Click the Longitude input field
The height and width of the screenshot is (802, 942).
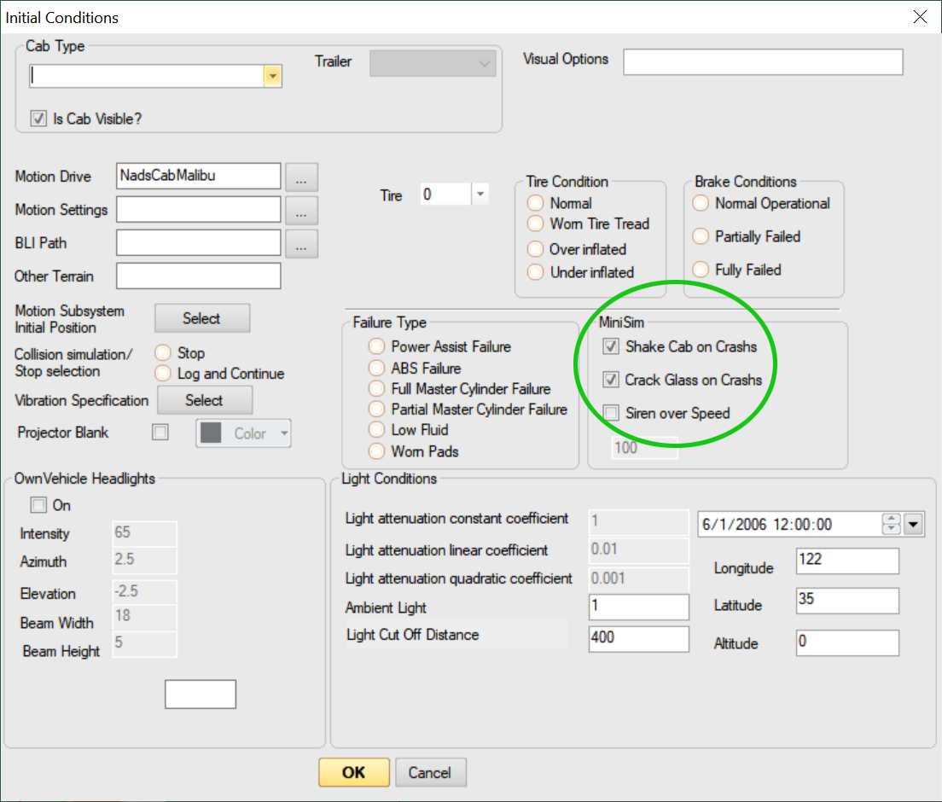coord(847,561)
